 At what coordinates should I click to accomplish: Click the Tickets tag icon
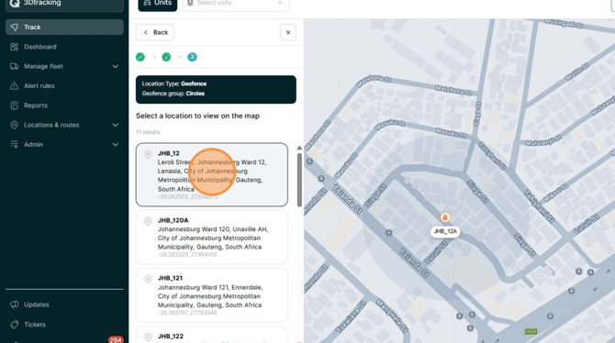(x=14, y=325)
